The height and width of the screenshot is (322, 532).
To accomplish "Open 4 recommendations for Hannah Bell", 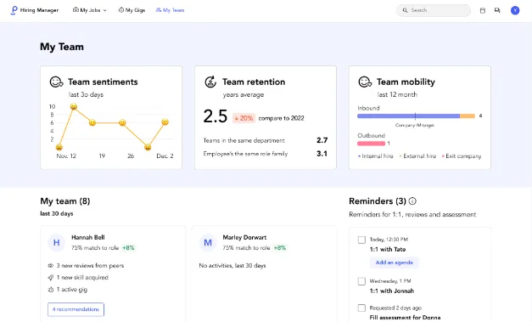I will (76, 309).
